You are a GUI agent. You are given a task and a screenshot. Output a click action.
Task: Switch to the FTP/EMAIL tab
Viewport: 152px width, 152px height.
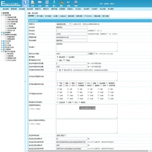(x=88, y=16)
